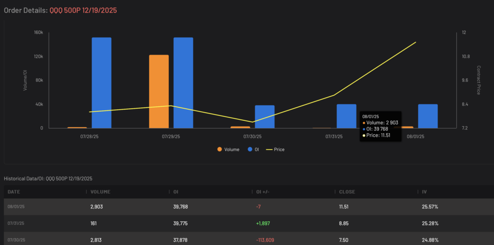Click the tooltip's OI: 39 768 line
The width and height of the screenshot is (494, 245).
[x=375, y=129]
